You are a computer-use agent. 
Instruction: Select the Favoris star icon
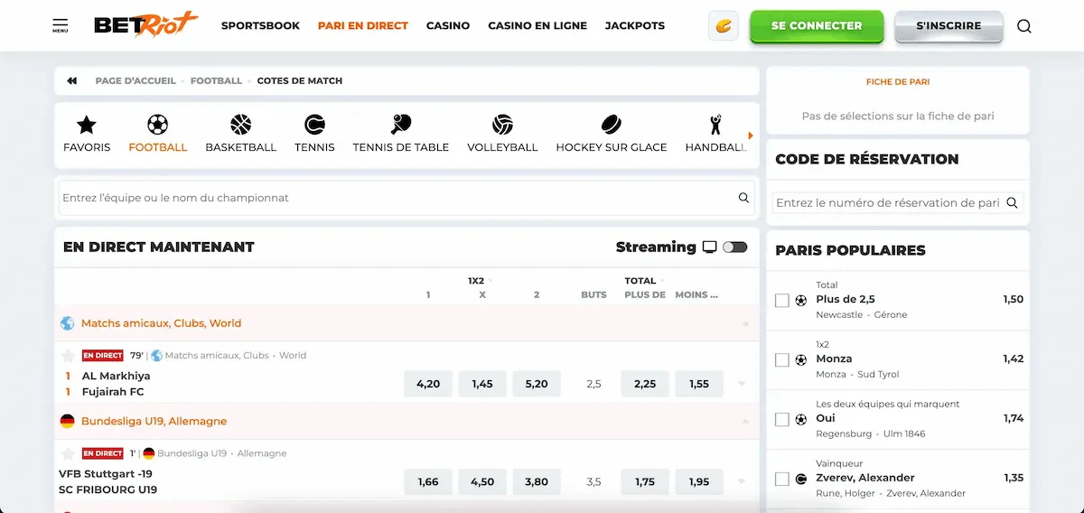[x=87, y=125]
